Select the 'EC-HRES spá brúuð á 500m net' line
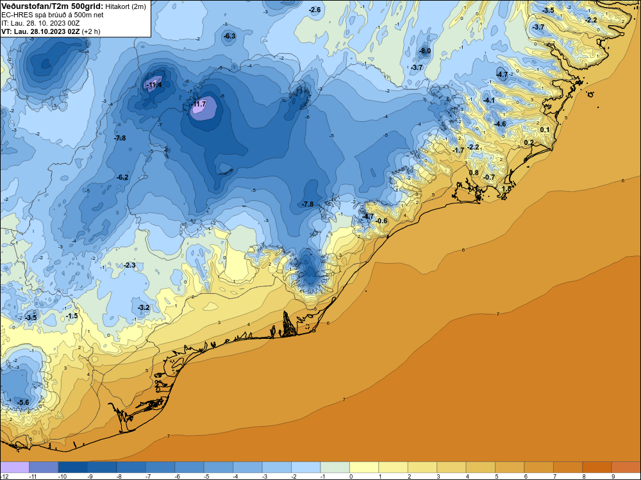 pyautogui.click(x=53, y=15)
